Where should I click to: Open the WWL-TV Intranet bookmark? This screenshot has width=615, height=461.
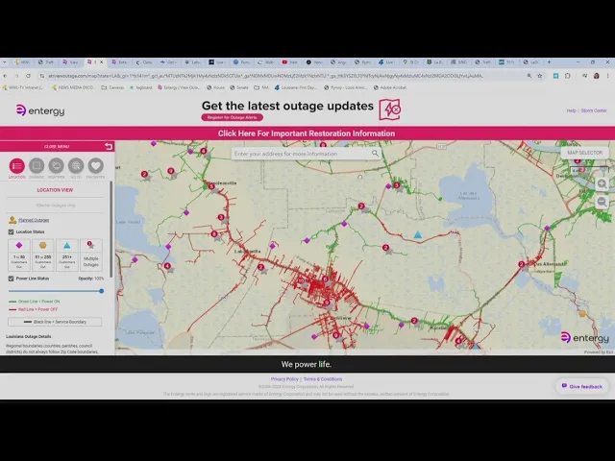(23, 87)
